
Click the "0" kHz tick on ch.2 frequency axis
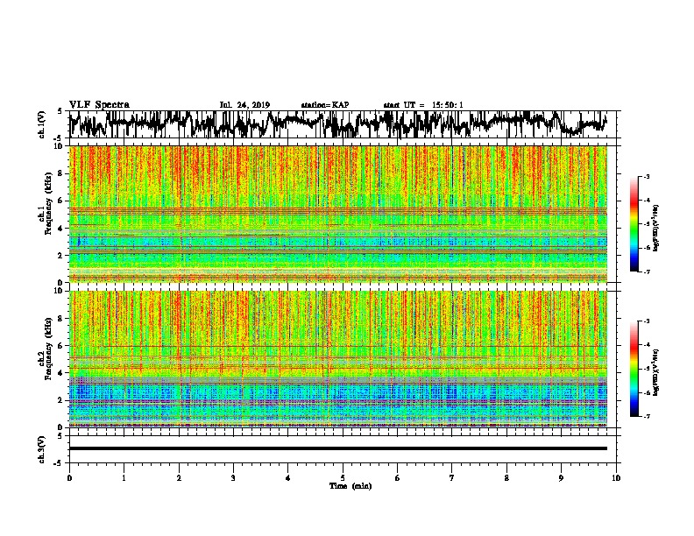(x=61, y=427)
